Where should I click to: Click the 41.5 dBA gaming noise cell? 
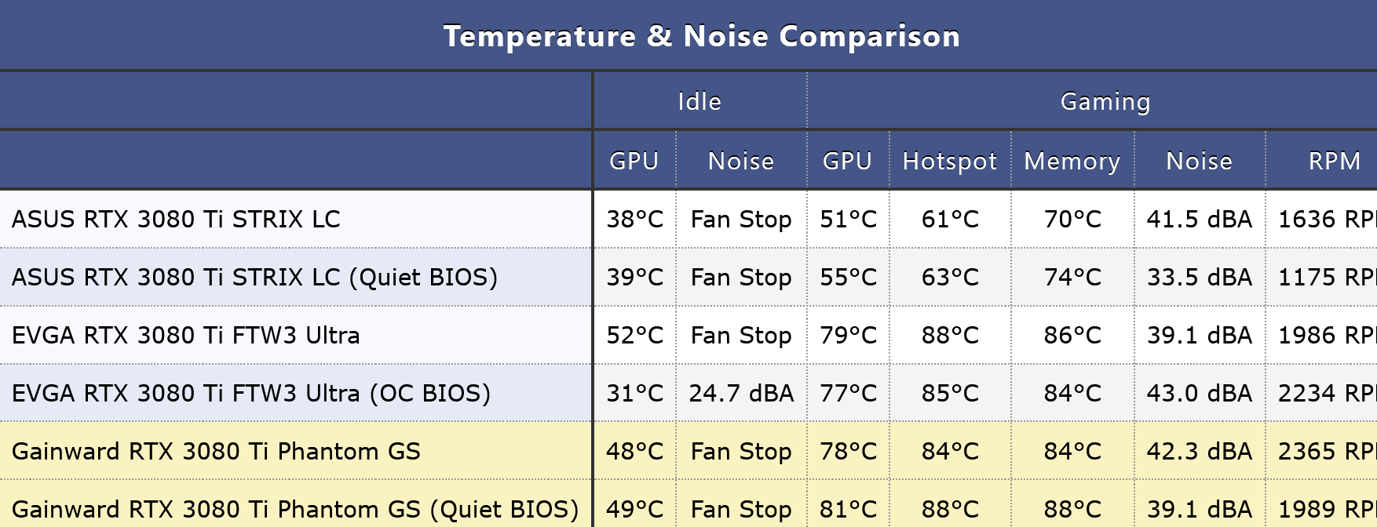point(1200,219)
